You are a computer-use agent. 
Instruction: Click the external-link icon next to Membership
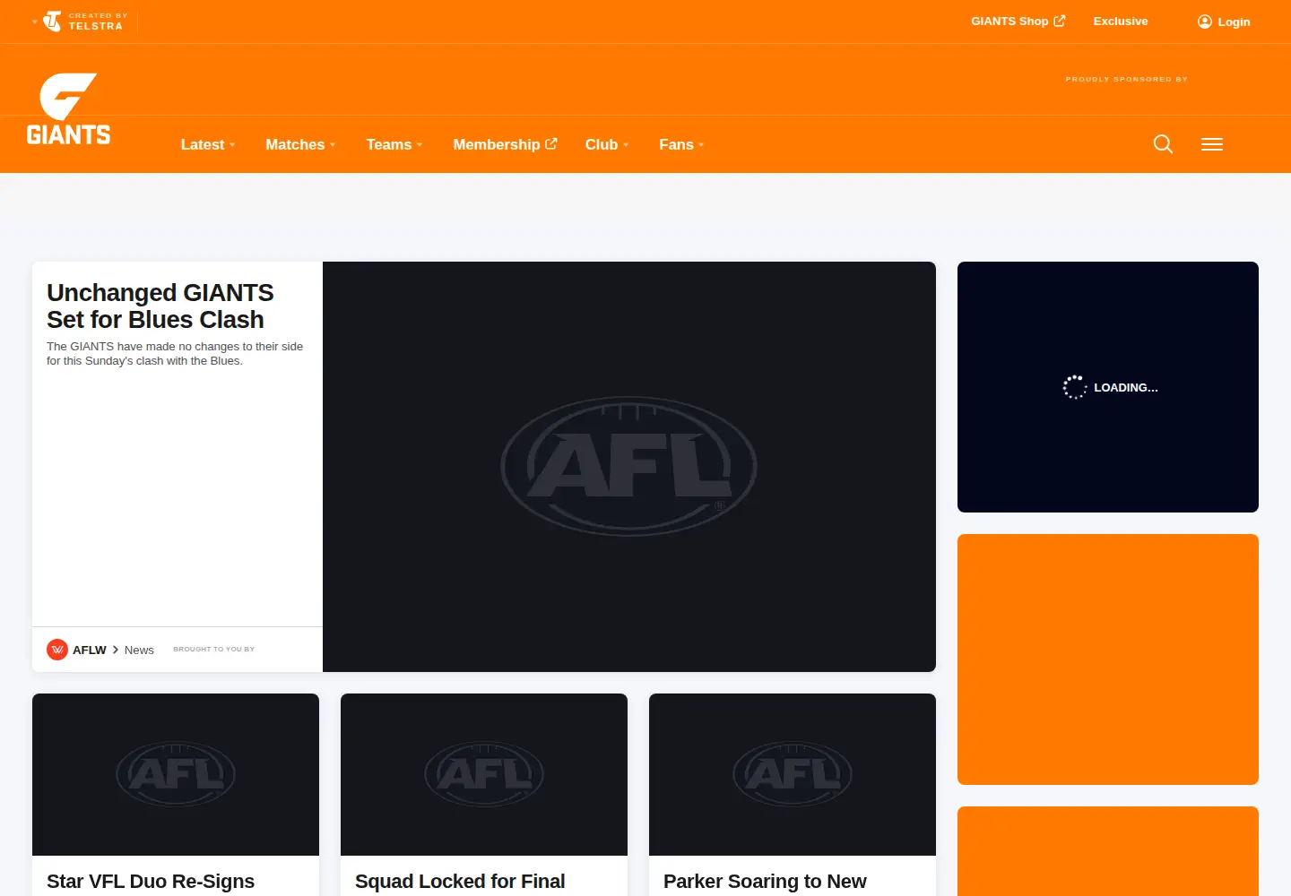[x=551, y=143]
